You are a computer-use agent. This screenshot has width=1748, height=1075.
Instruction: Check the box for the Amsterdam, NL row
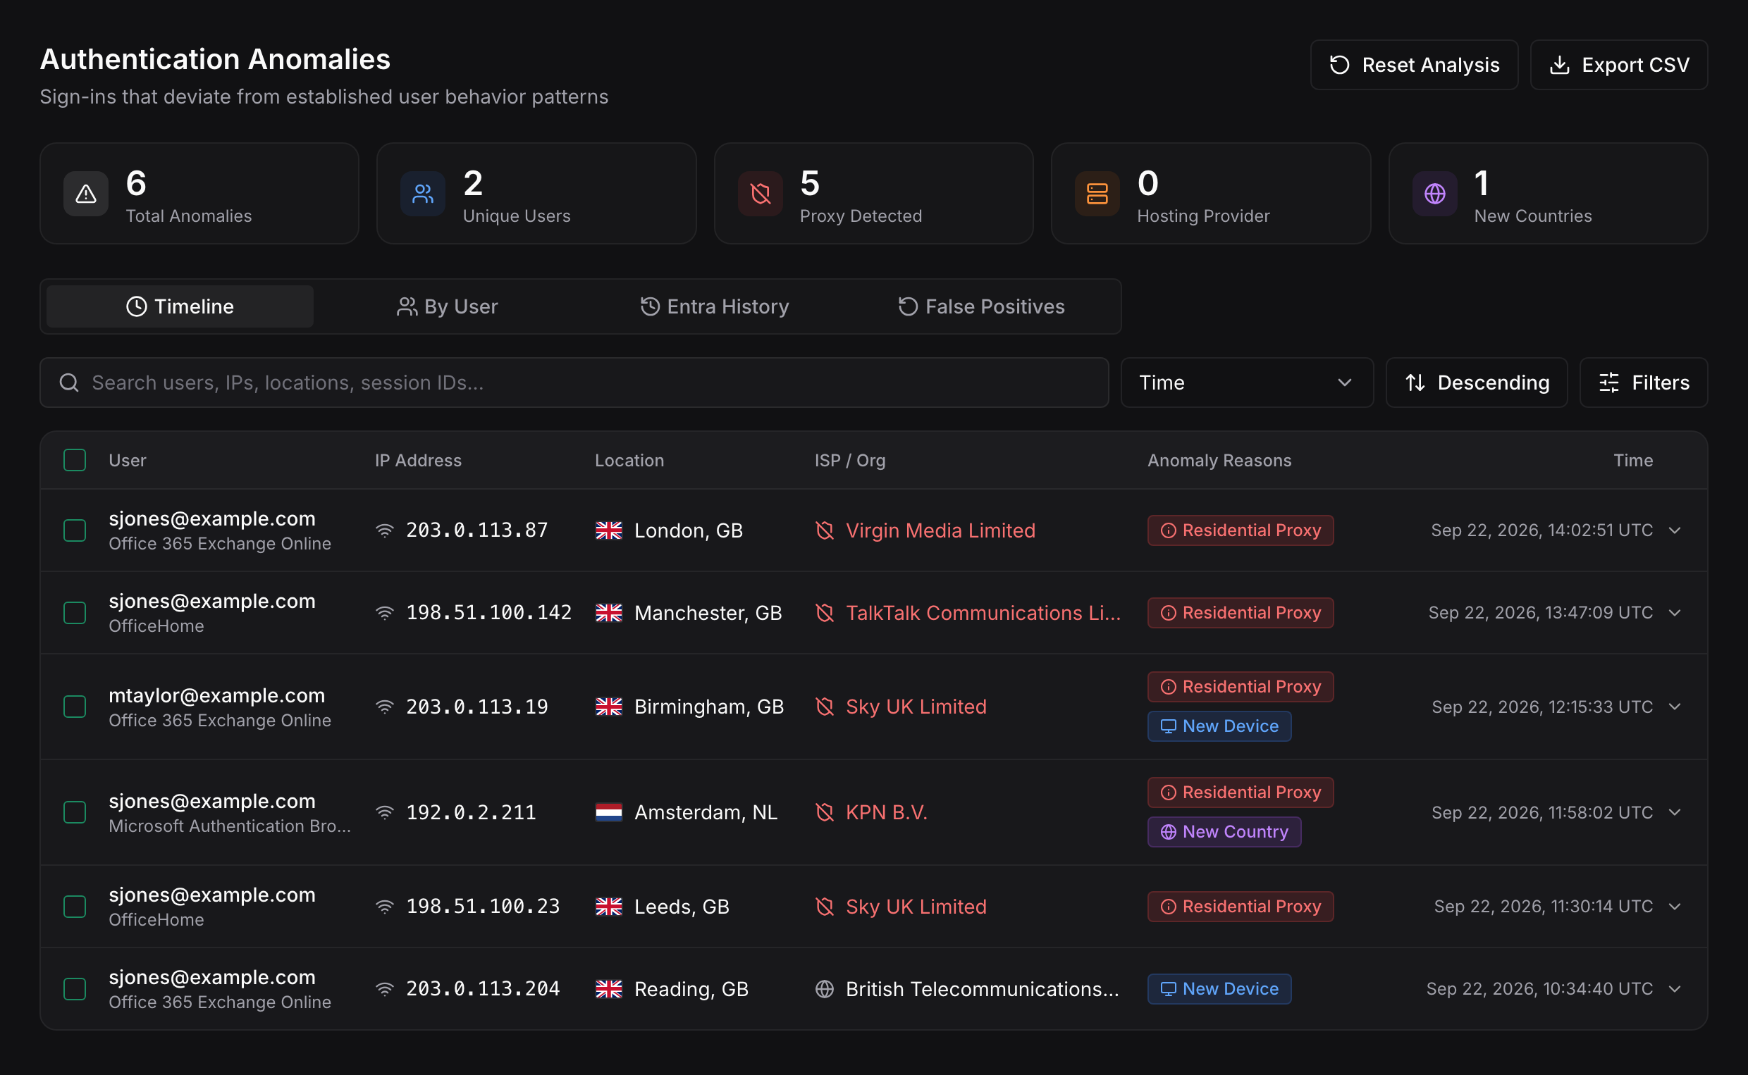(x=75, y=812)
